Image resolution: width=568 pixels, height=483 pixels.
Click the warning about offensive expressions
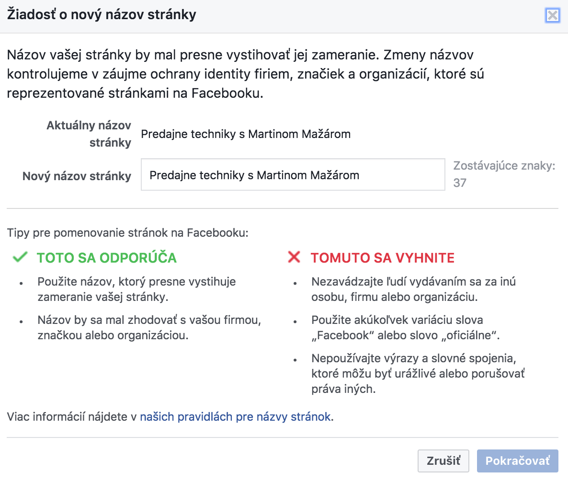click(x=418, y=374)
